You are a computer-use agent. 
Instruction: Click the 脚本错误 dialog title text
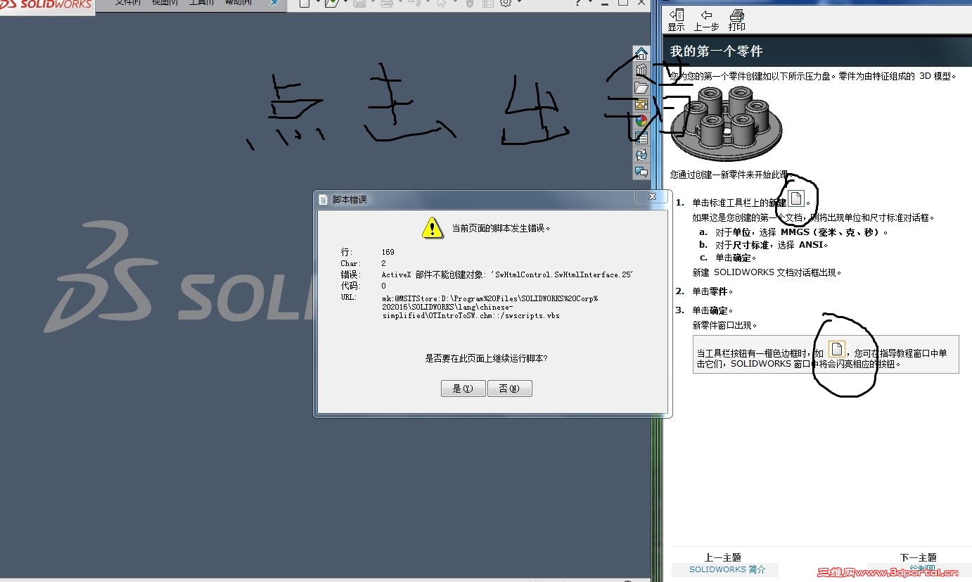click(350, 200)
